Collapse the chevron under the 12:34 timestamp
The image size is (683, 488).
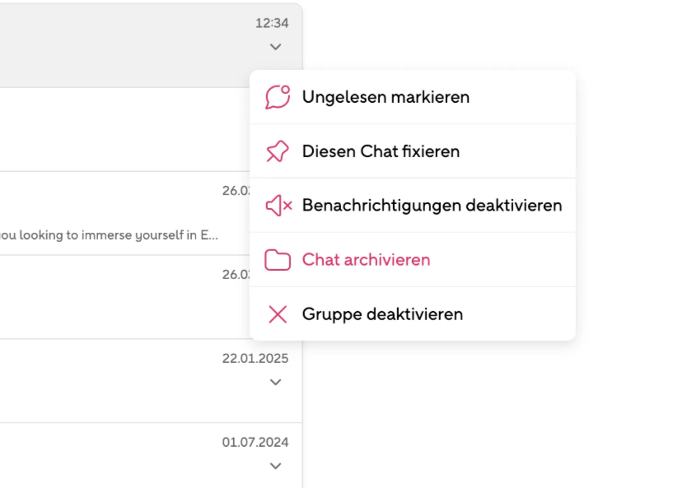pos(275,47)
